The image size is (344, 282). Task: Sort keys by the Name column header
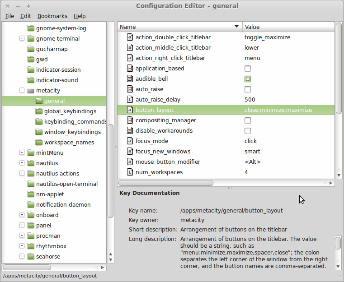coord(176,27)
